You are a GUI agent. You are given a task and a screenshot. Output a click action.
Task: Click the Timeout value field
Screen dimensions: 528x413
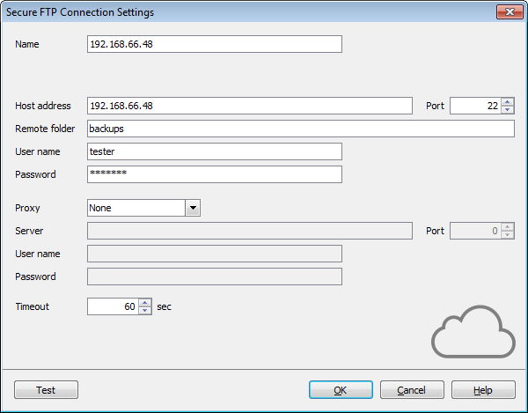tap(113, 306)
